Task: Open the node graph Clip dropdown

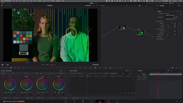Action: click(140, 5)
